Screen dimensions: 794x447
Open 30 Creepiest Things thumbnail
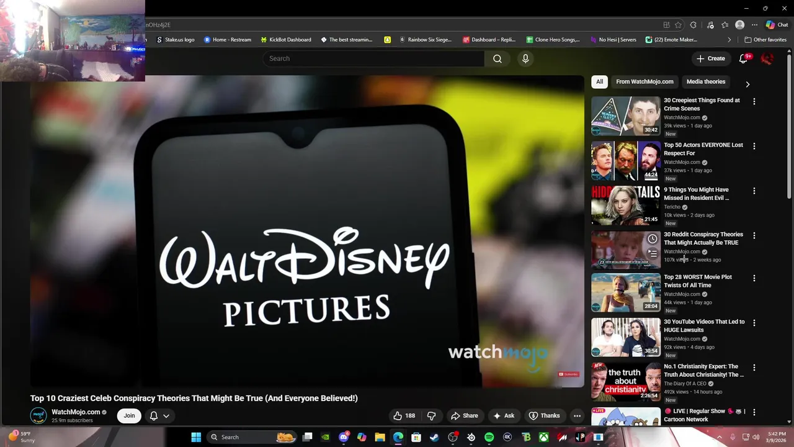(x=625, y=115)
